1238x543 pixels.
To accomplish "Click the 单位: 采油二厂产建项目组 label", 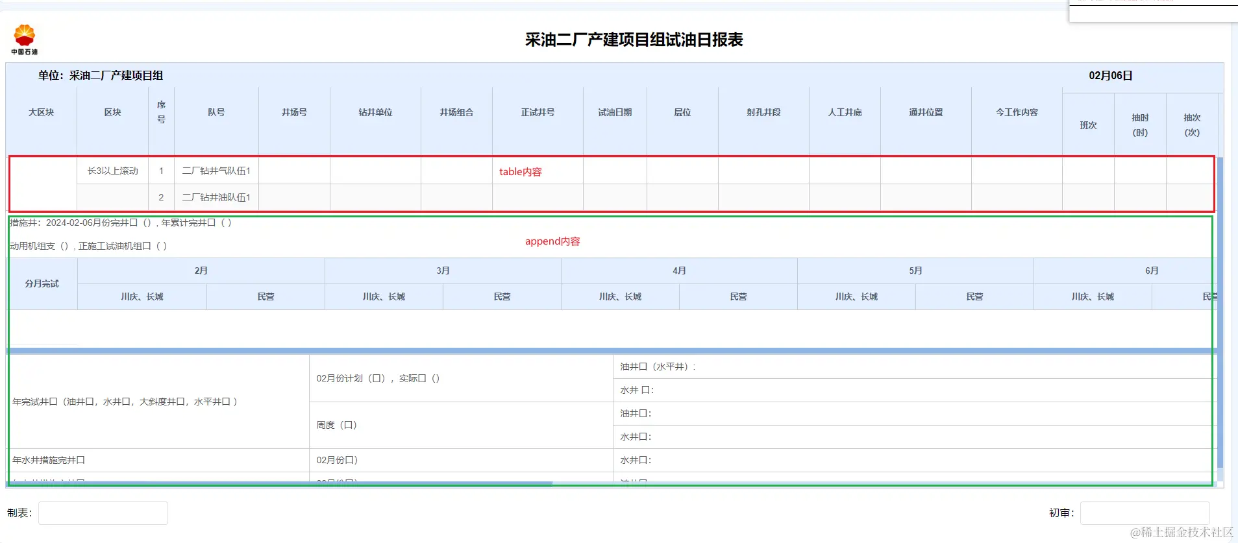I will (101, 75).
